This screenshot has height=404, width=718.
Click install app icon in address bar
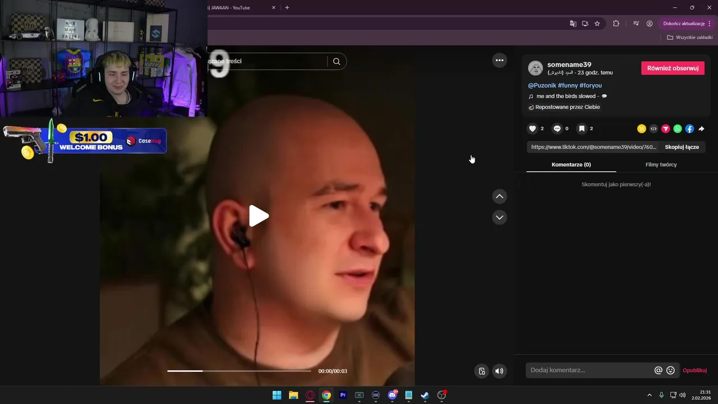coord(585,24)
